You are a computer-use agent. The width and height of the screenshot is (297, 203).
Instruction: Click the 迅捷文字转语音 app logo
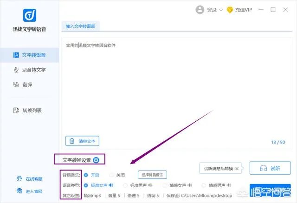[30, 15]
